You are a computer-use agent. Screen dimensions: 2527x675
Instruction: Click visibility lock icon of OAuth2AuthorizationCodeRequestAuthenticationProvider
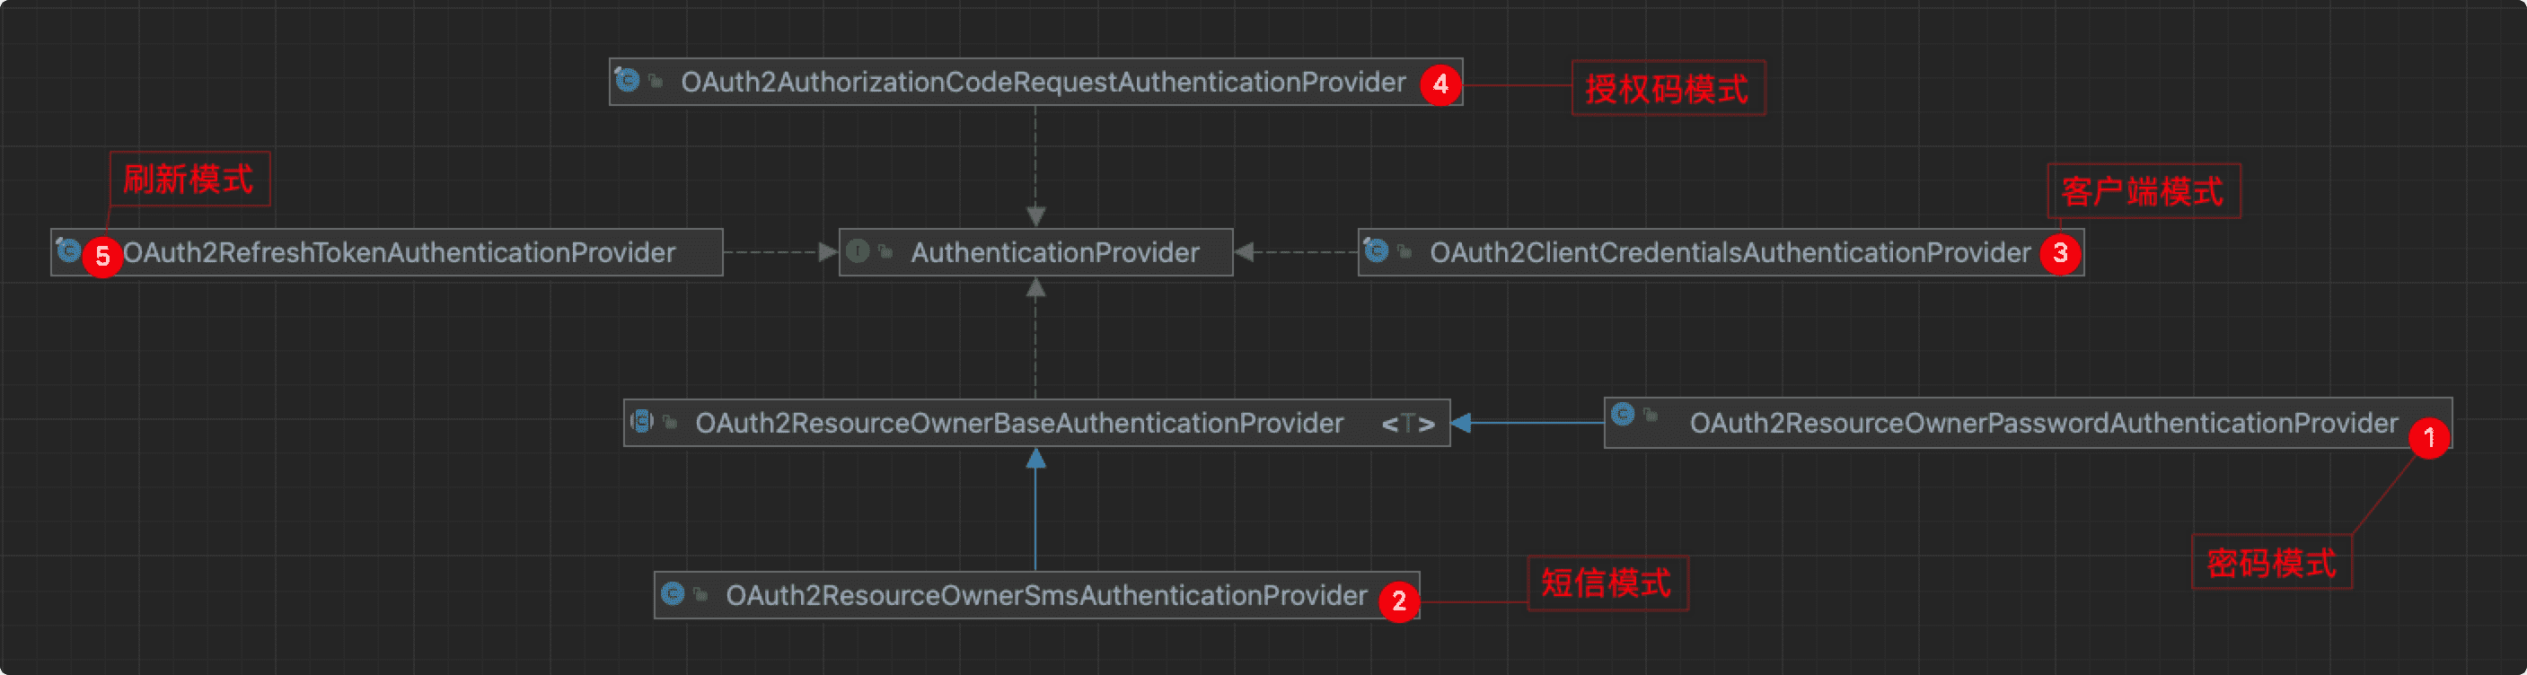[x=656, y=82]
